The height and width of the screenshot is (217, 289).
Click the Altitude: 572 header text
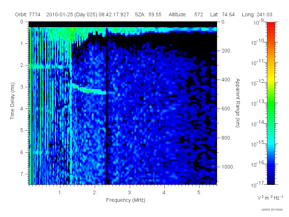[186, 14]
